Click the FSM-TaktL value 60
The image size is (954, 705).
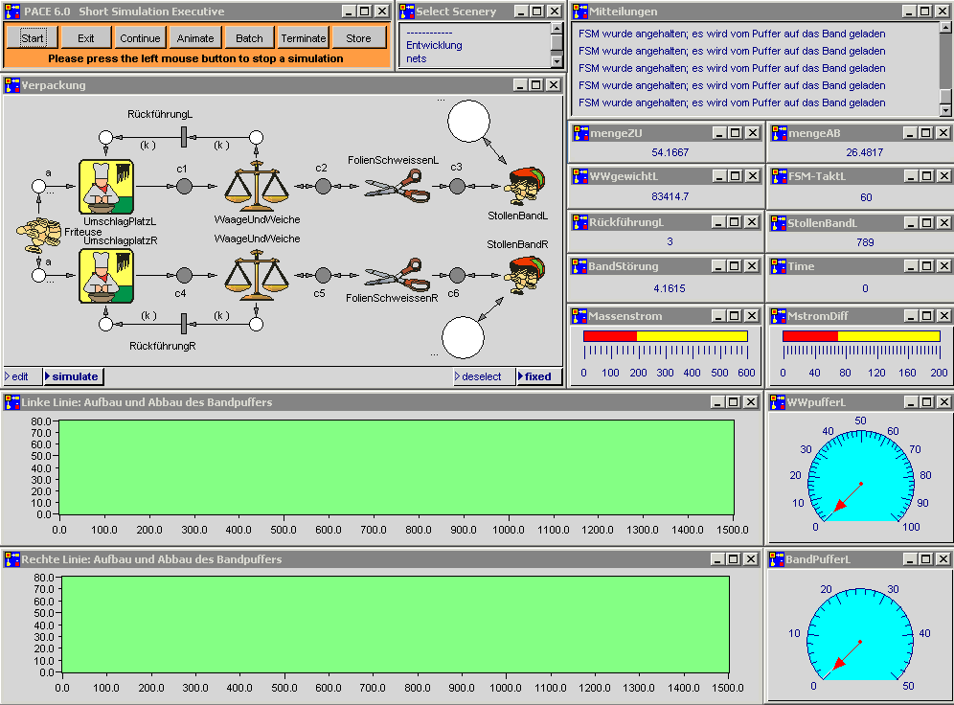point(866,197)
